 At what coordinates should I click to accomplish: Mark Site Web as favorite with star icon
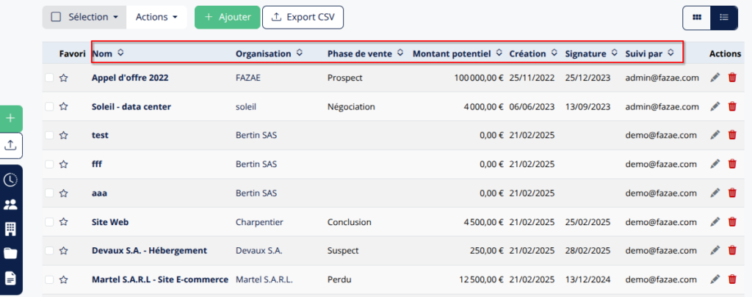(63, 222)
